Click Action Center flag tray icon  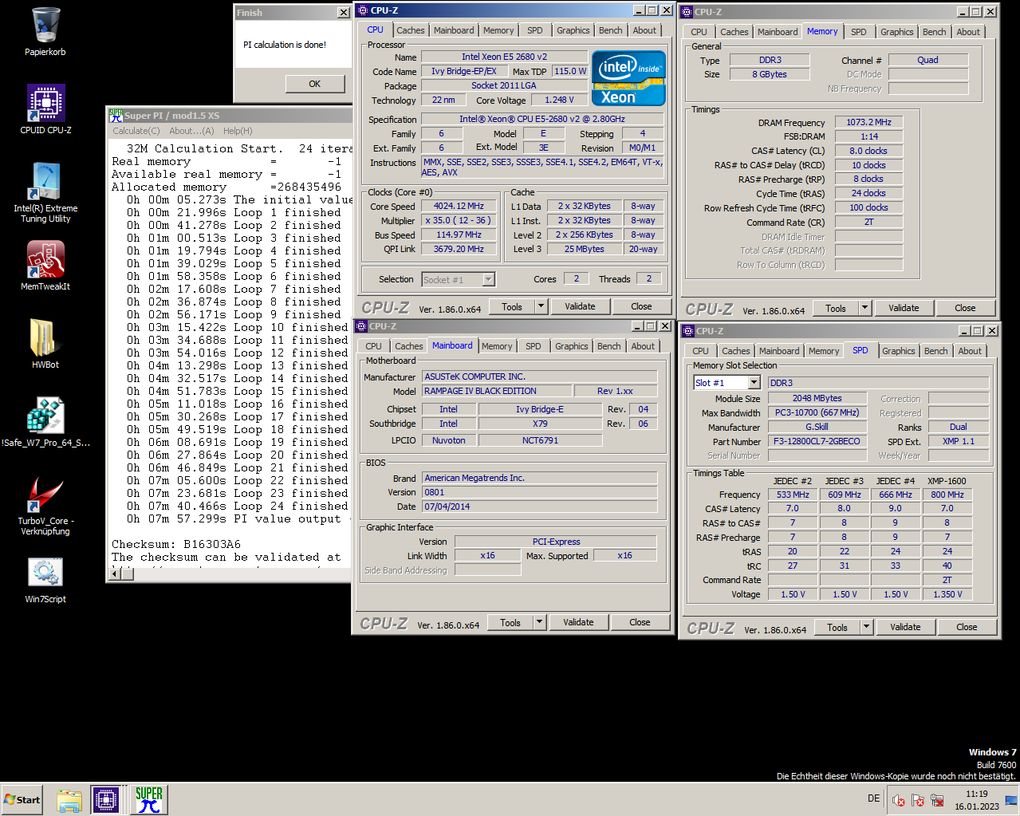coord(918,800)
